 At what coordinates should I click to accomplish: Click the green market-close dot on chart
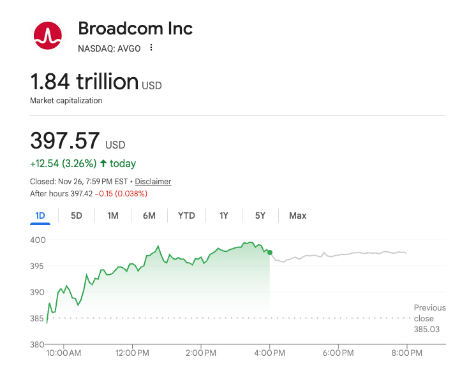pos(270,252)
